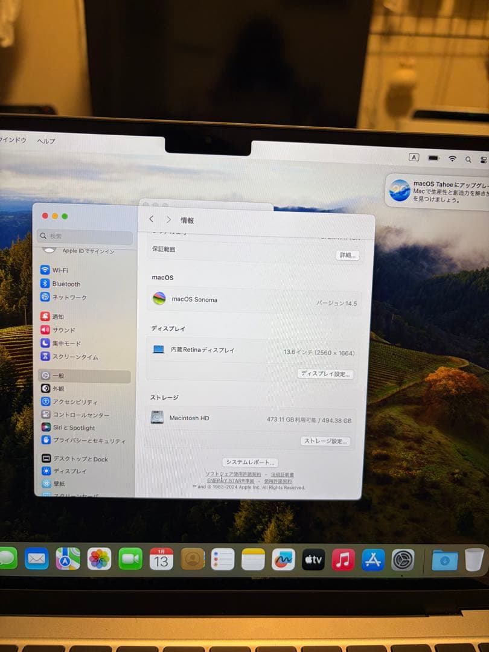Launch Freeform from the Dock
The width and height of the screenshot is (489, 652).
coord(284,560)
